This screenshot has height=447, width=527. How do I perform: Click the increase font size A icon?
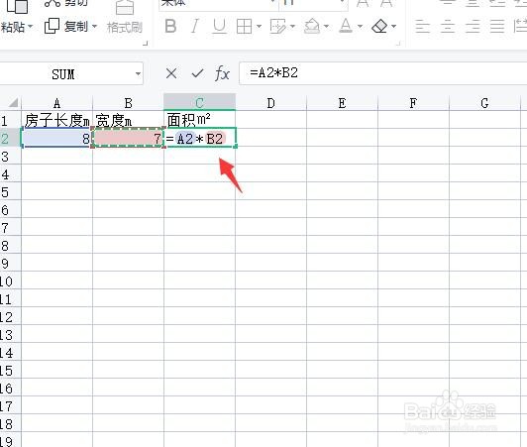(363, 3)
